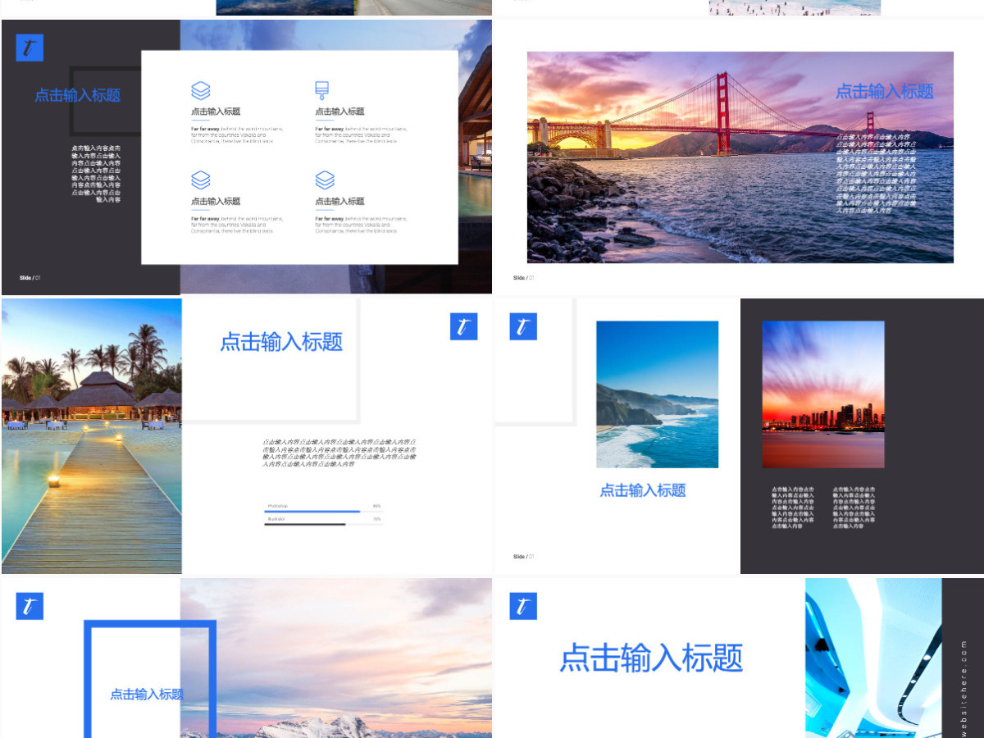Select the snowy mountain sky photo

pos(336,658)
